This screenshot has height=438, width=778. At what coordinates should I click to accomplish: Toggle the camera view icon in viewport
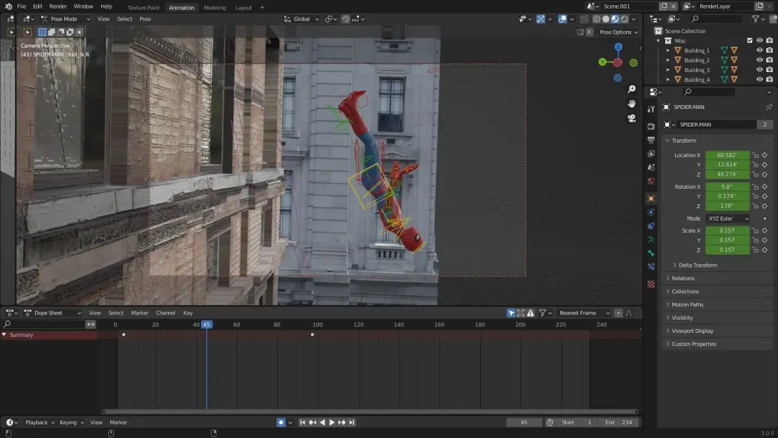click(631, 118)
